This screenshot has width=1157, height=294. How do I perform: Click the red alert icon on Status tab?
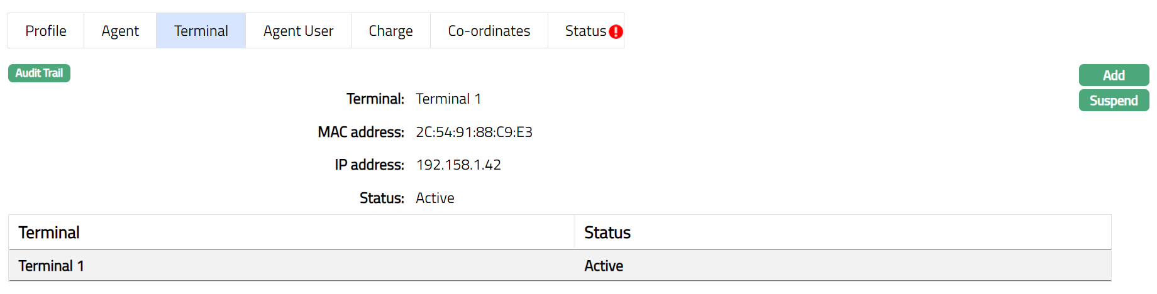pos(616,31)
